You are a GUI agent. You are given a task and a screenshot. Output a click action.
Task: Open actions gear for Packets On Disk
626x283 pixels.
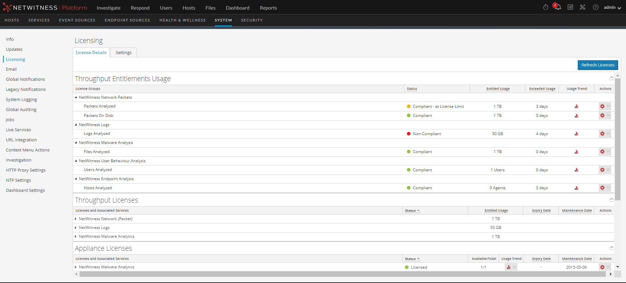coord(603,116)
